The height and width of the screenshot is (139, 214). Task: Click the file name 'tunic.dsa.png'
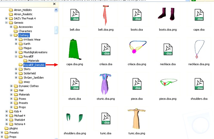point(137,133)
